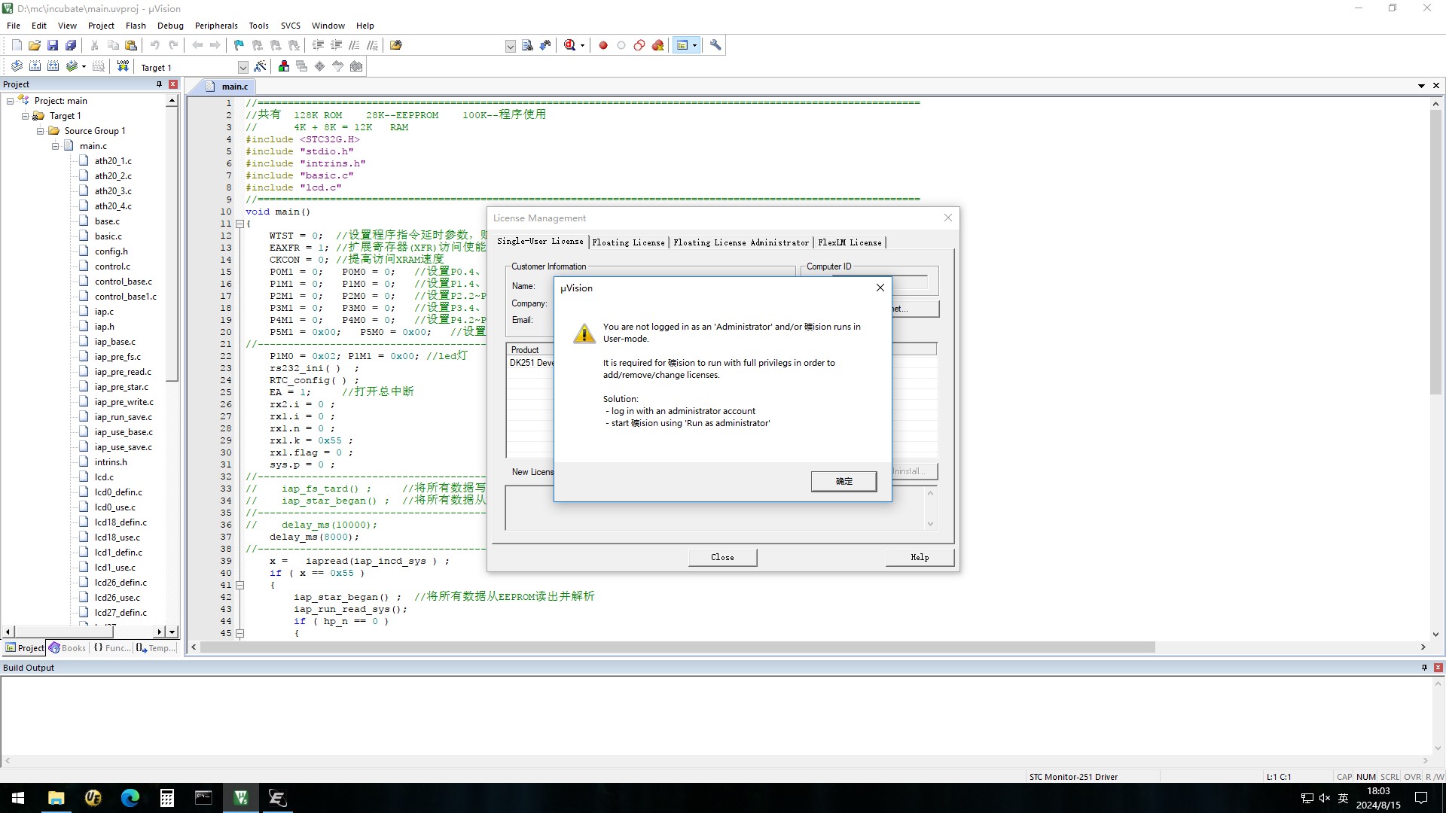Open Configuration with the wrench icon
Viewport: 1446px width, 813px height.
pos(715,45)
